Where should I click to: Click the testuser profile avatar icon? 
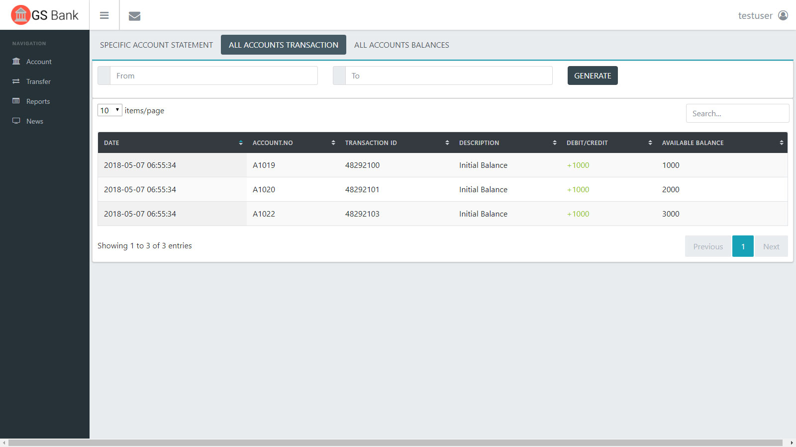[x=783, y=15]
